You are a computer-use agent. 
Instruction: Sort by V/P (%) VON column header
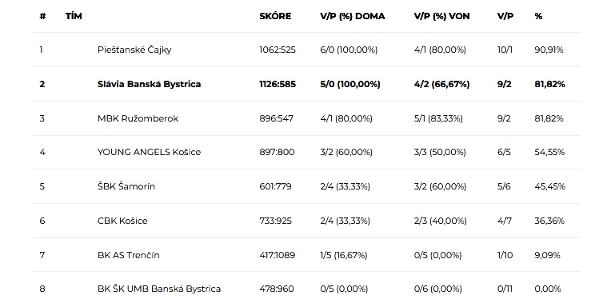pyautogui.click(x=442, y=16)
